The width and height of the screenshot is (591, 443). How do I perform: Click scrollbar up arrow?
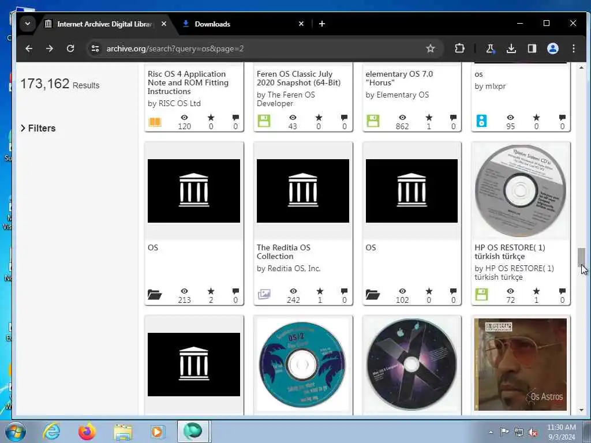coord(581,68)
